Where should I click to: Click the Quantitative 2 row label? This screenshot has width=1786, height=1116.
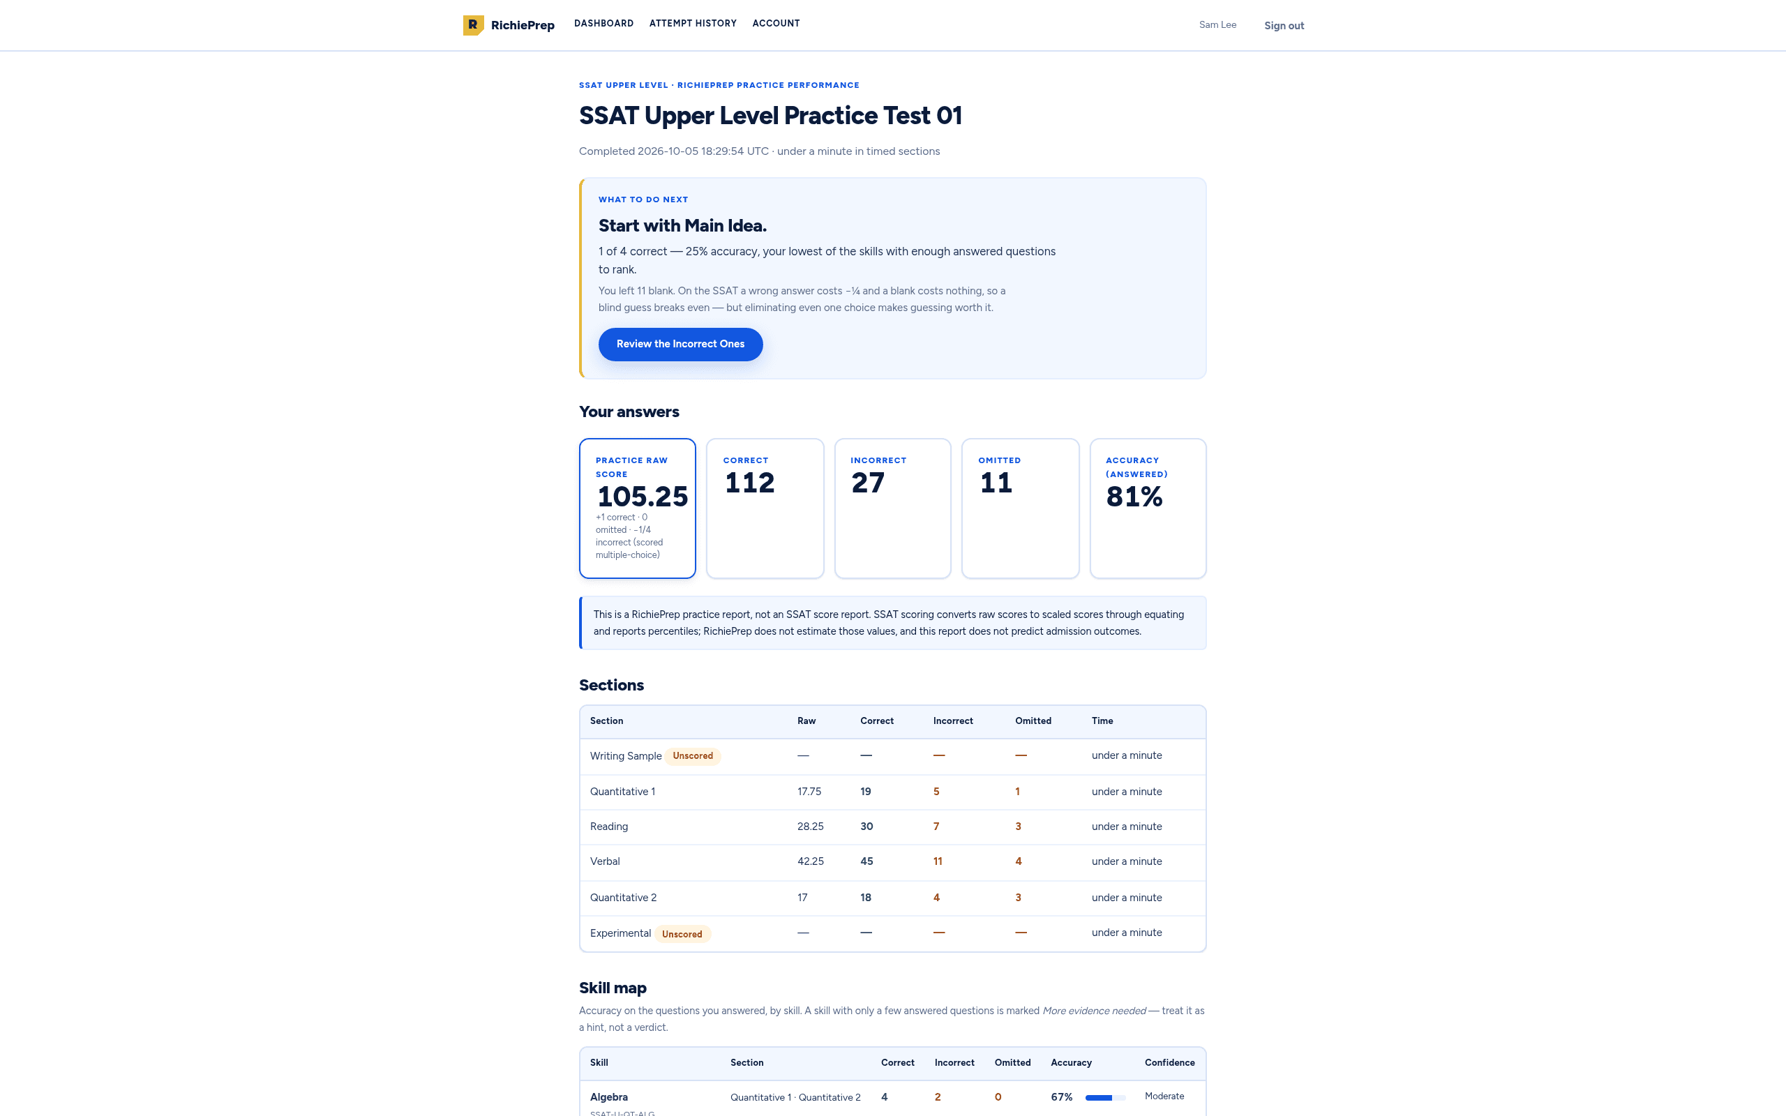(623, 898)
